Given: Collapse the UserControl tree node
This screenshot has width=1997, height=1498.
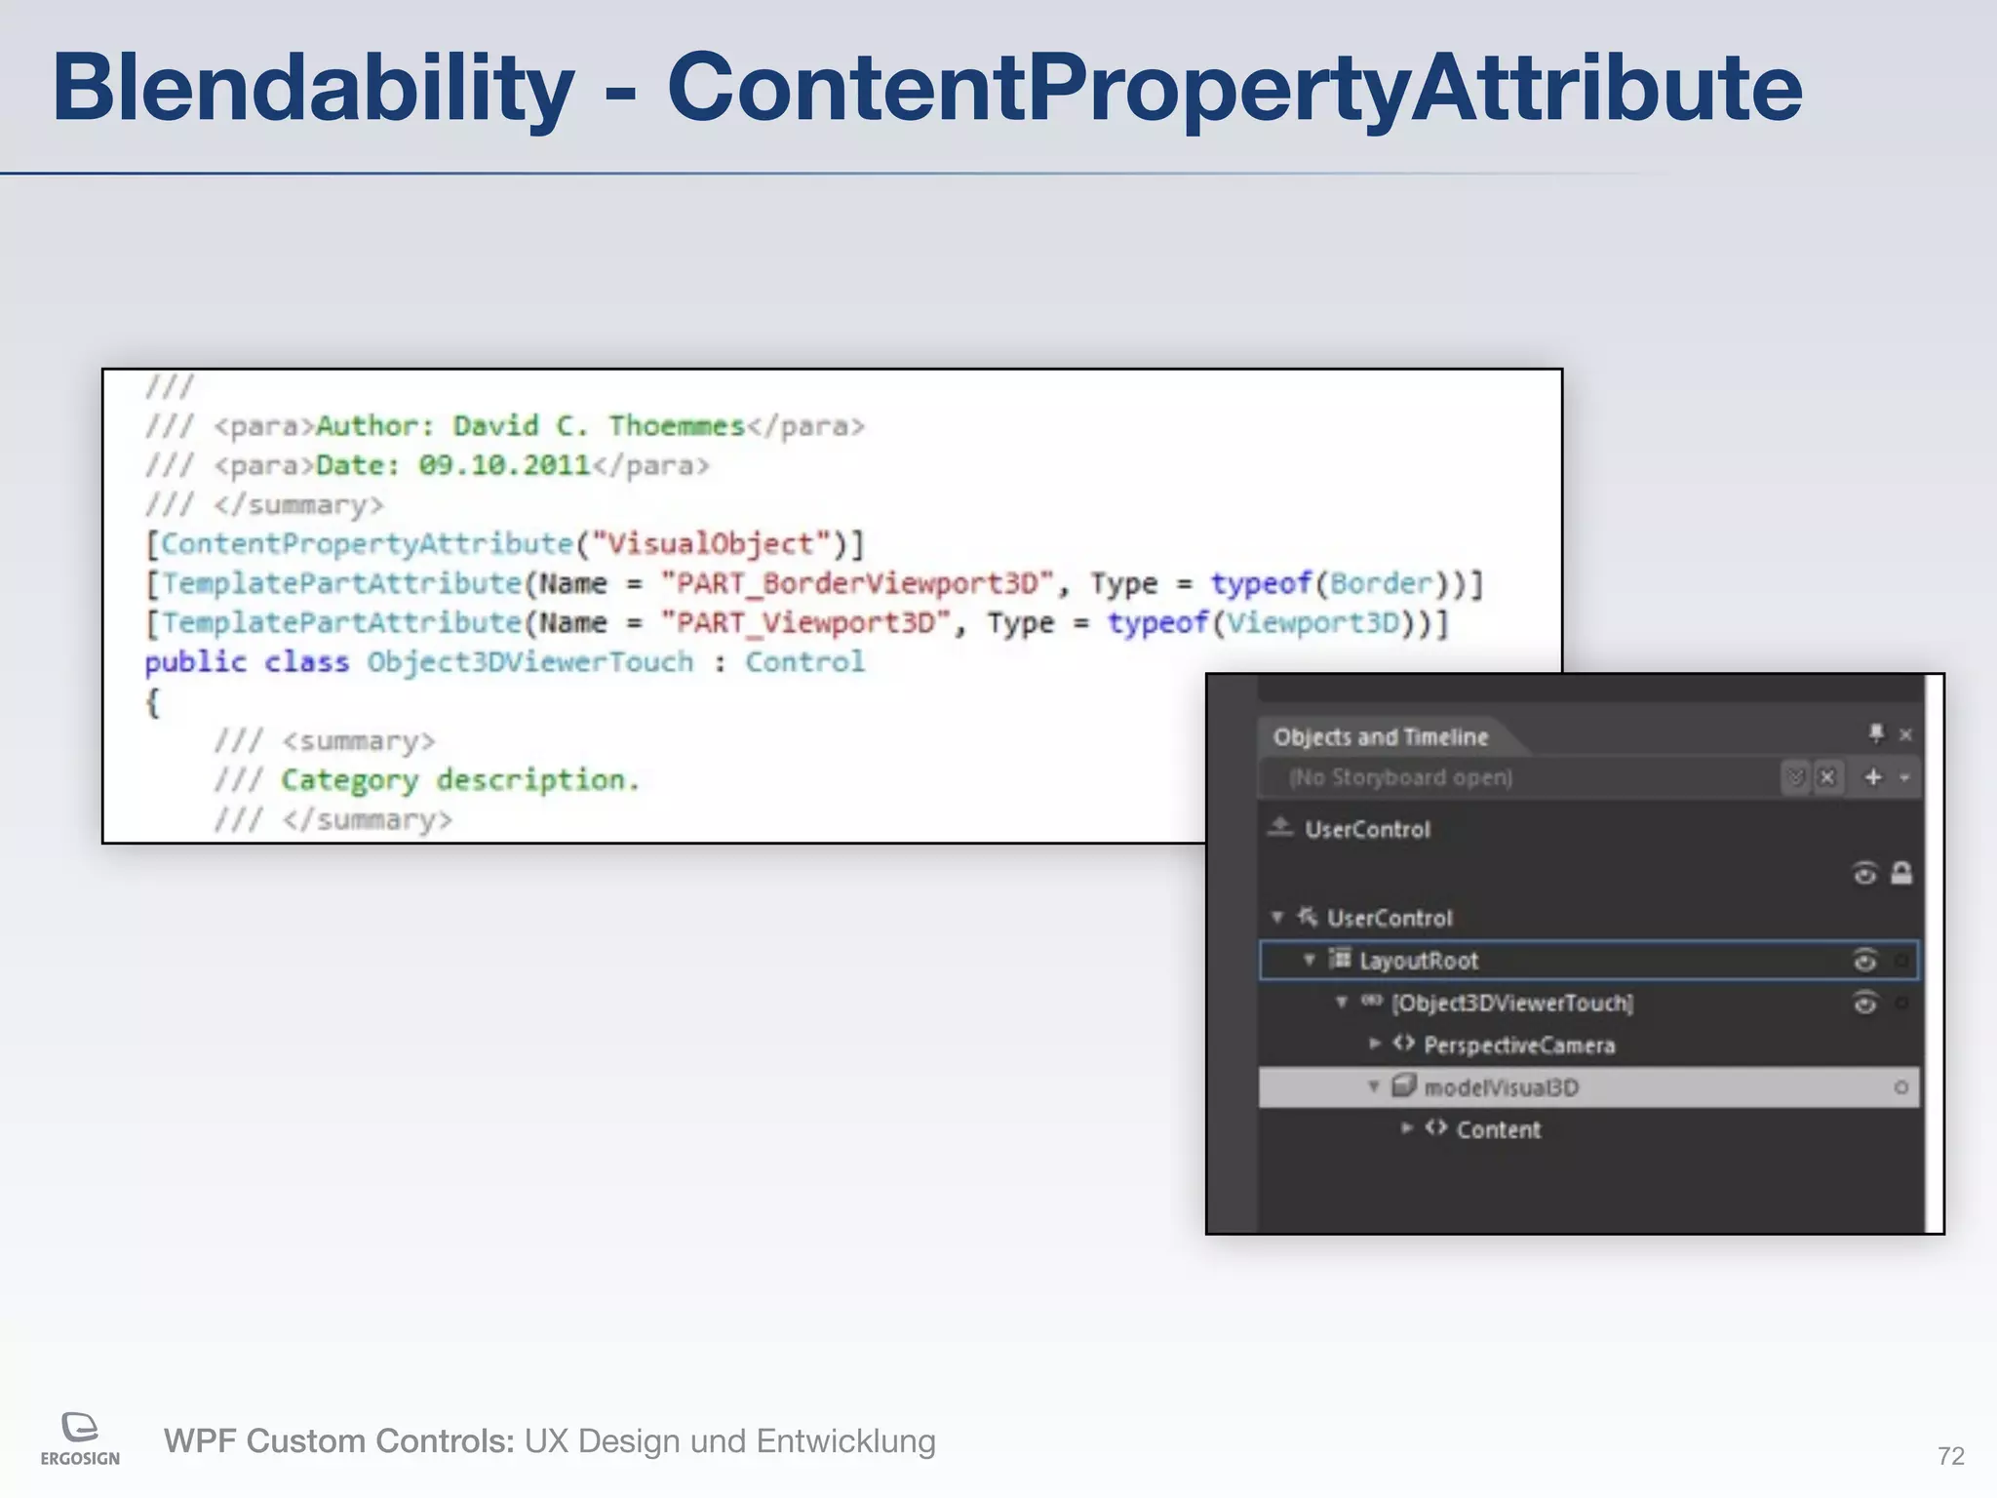Looking at the screenshot, I should click(x=1277, y=917).
